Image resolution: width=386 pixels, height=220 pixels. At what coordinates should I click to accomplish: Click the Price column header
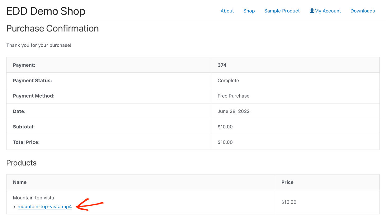[287, 182]
